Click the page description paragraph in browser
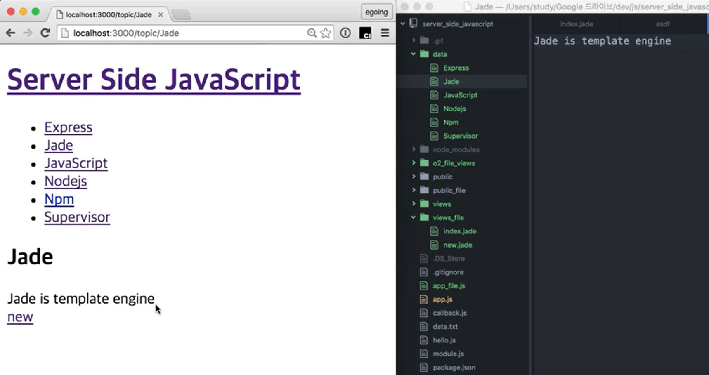The height and width of the screenshot is (375, 709). click(x=81, y=299)
